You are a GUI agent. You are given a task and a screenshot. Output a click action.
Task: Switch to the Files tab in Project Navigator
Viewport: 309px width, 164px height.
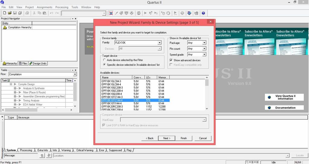pos(23,63)
